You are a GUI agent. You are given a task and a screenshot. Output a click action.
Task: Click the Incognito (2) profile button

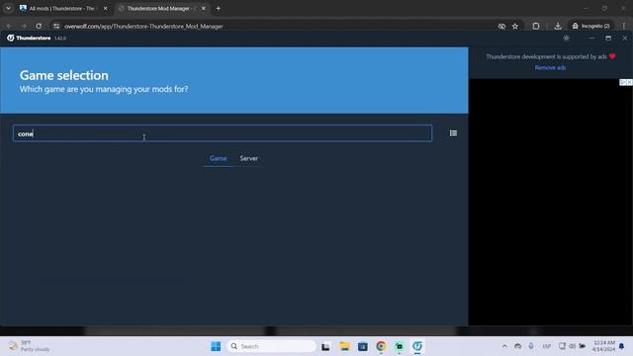tap(591, 26)
